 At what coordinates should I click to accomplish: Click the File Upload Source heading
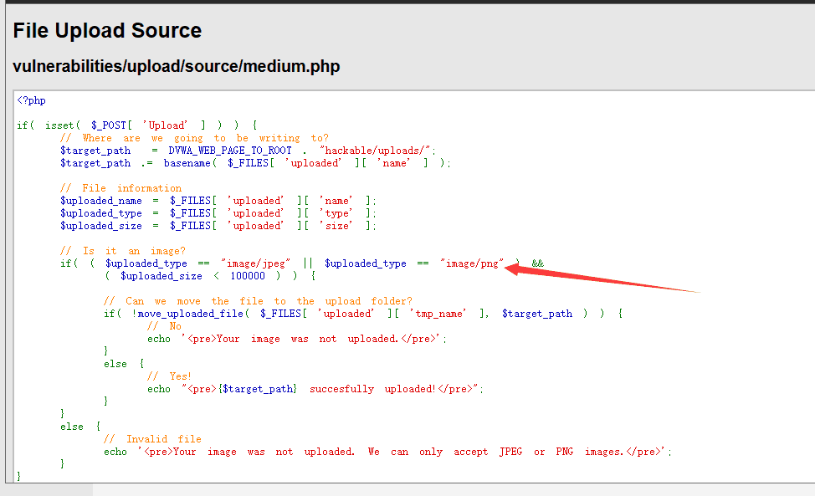click(107, 31)
